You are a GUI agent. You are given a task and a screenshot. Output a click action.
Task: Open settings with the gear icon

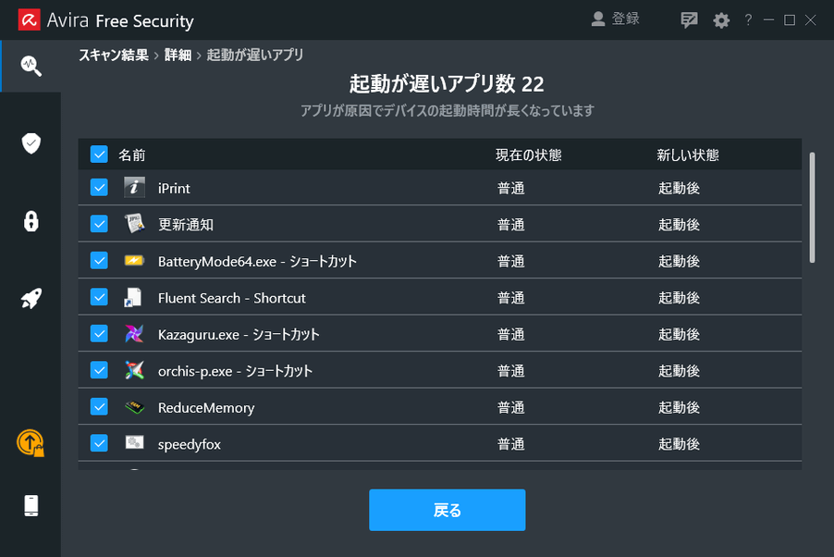pos(721,20)
